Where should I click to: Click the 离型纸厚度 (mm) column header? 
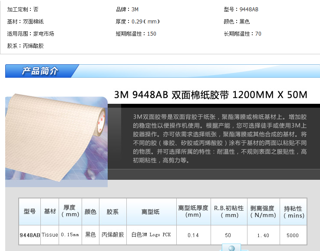click(x=193, y=211)
